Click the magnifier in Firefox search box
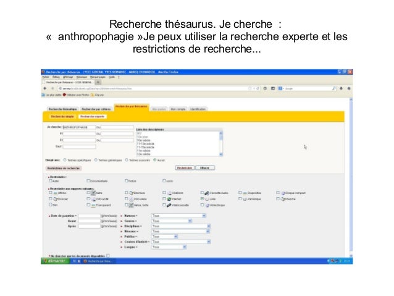 pos(334,88)
